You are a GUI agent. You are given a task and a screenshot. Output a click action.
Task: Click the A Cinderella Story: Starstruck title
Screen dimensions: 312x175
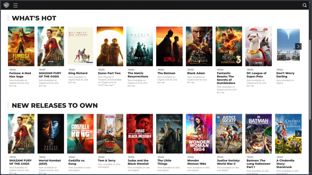pos(285,164)
